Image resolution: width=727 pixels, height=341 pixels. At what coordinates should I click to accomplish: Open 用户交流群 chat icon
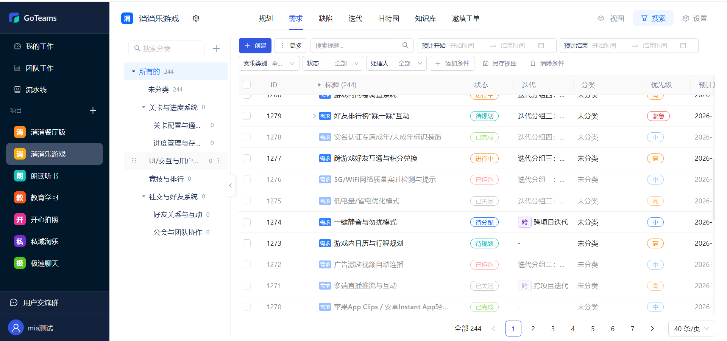pyautogui.click(x=14, y=302)
